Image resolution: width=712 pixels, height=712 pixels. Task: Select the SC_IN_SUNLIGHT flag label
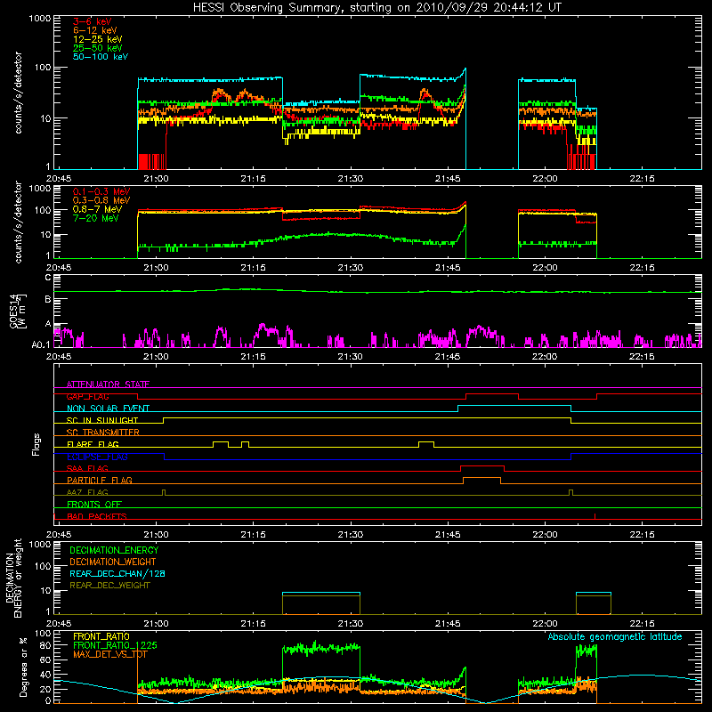click(102, 420)
